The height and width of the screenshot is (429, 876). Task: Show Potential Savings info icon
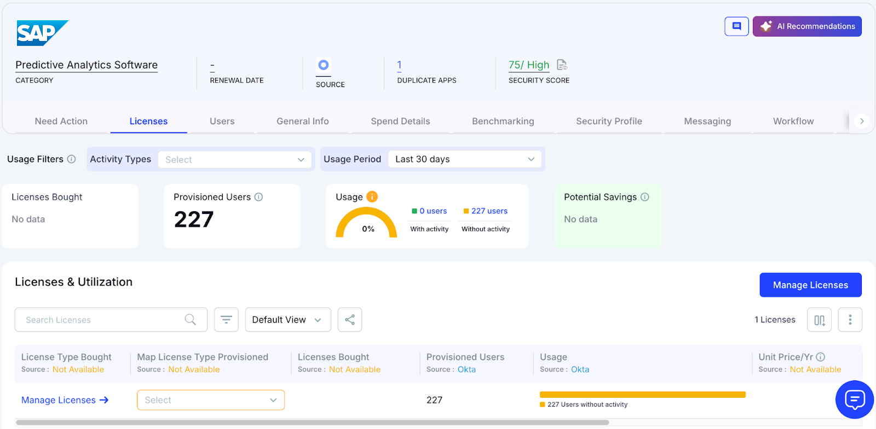point(645,197)
